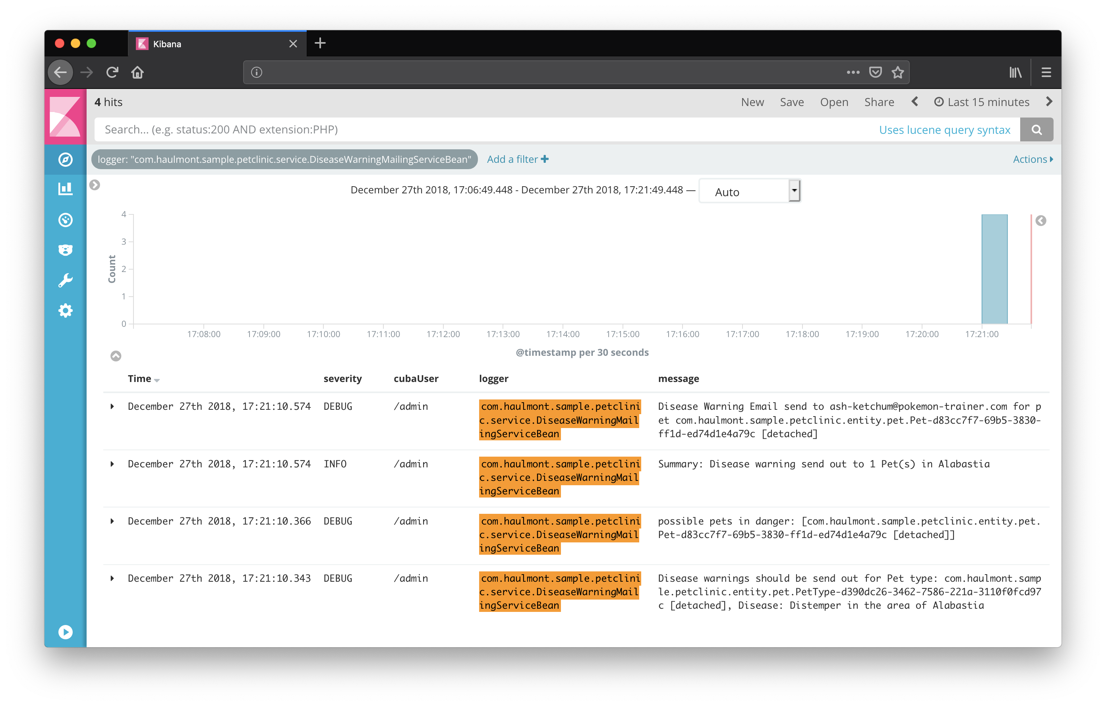Open Management gear icon in sidebar
This screenshot has height=706, width=1106.
point(65,310)
